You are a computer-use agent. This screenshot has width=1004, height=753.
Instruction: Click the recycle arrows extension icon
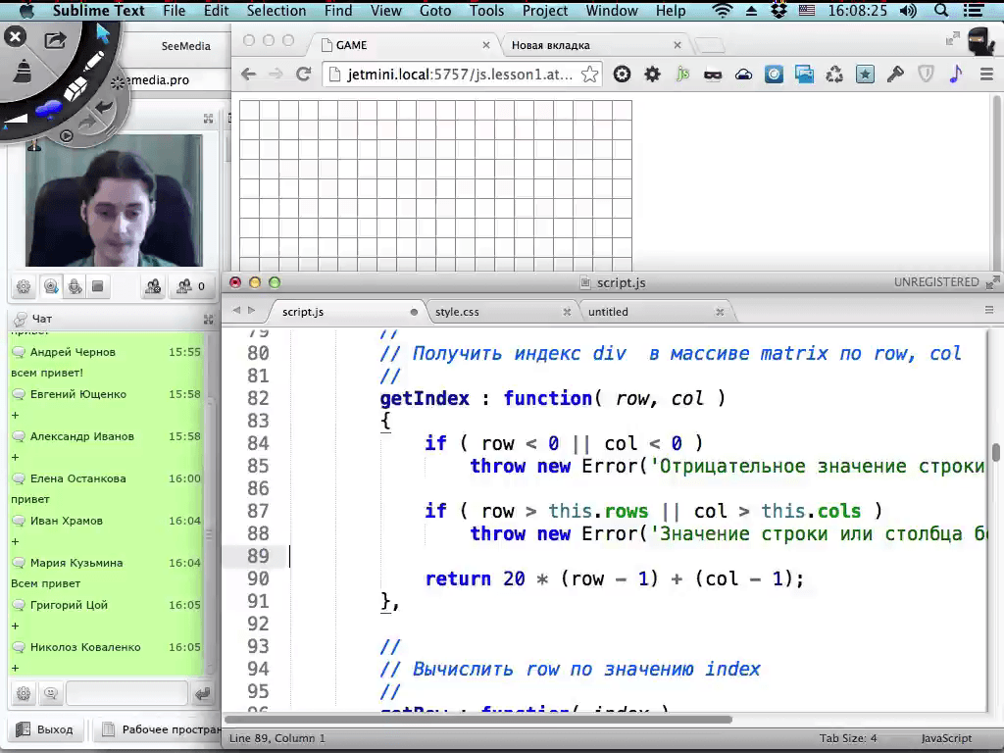834,75
